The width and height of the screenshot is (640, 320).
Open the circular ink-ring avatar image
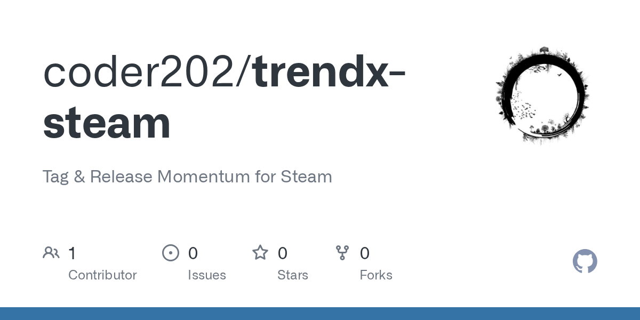tap(542, 95)
